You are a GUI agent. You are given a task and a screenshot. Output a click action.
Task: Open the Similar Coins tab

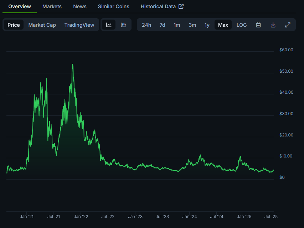[x=114, y=6]
